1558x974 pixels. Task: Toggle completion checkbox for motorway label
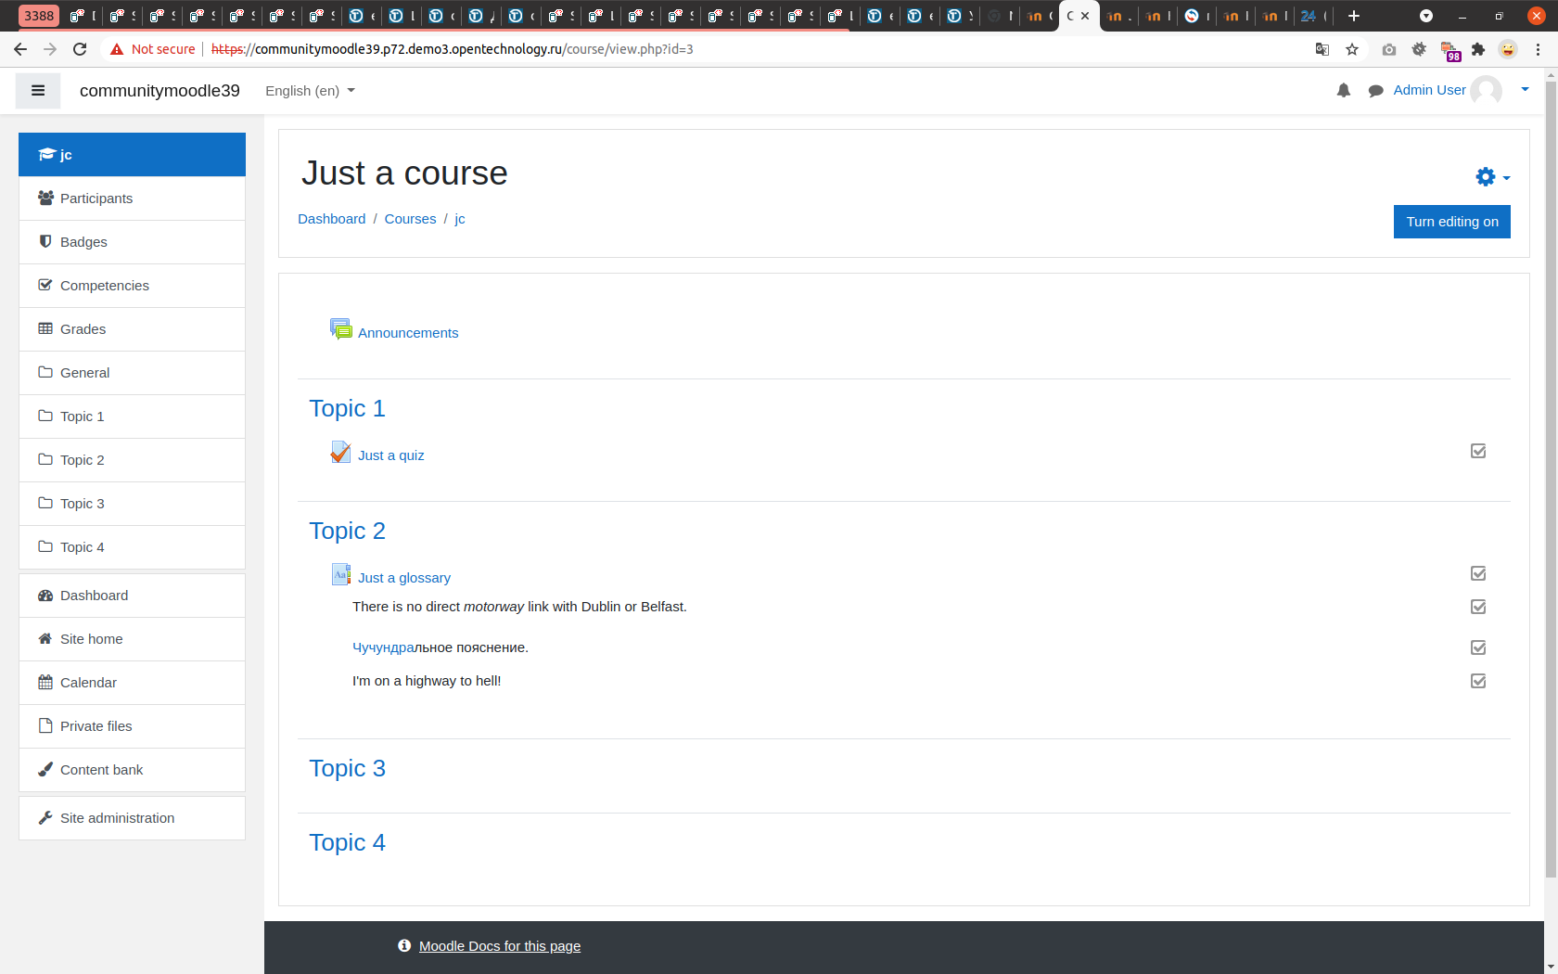click(x=1478, y=607)
